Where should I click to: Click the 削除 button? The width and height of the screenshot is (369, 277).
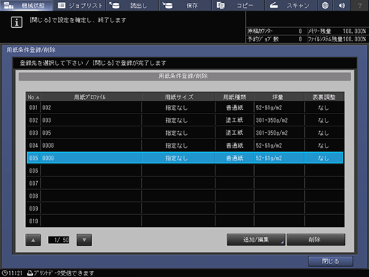(316, 240)
